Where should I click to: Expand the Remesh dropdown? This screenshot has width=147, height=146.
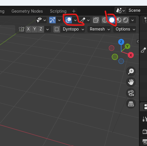(x=99, y=29)
